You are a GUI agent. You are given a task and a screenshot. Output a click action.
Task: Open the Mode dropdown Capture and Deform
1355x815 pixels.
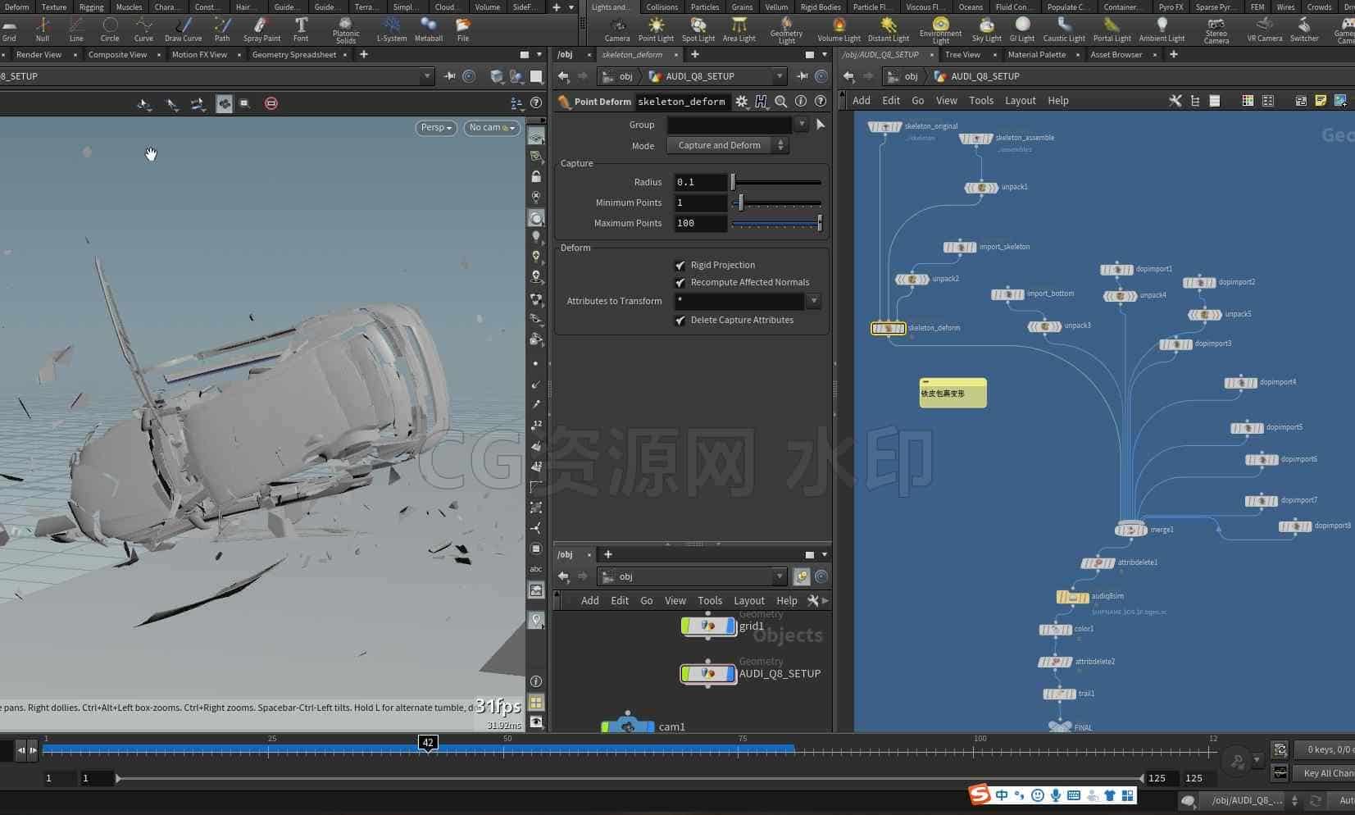pyautogui.click(x=726, y=145)
